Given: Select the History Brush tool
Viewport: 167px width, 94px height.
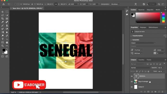Looking at the screenshot, I should [3, 29].
